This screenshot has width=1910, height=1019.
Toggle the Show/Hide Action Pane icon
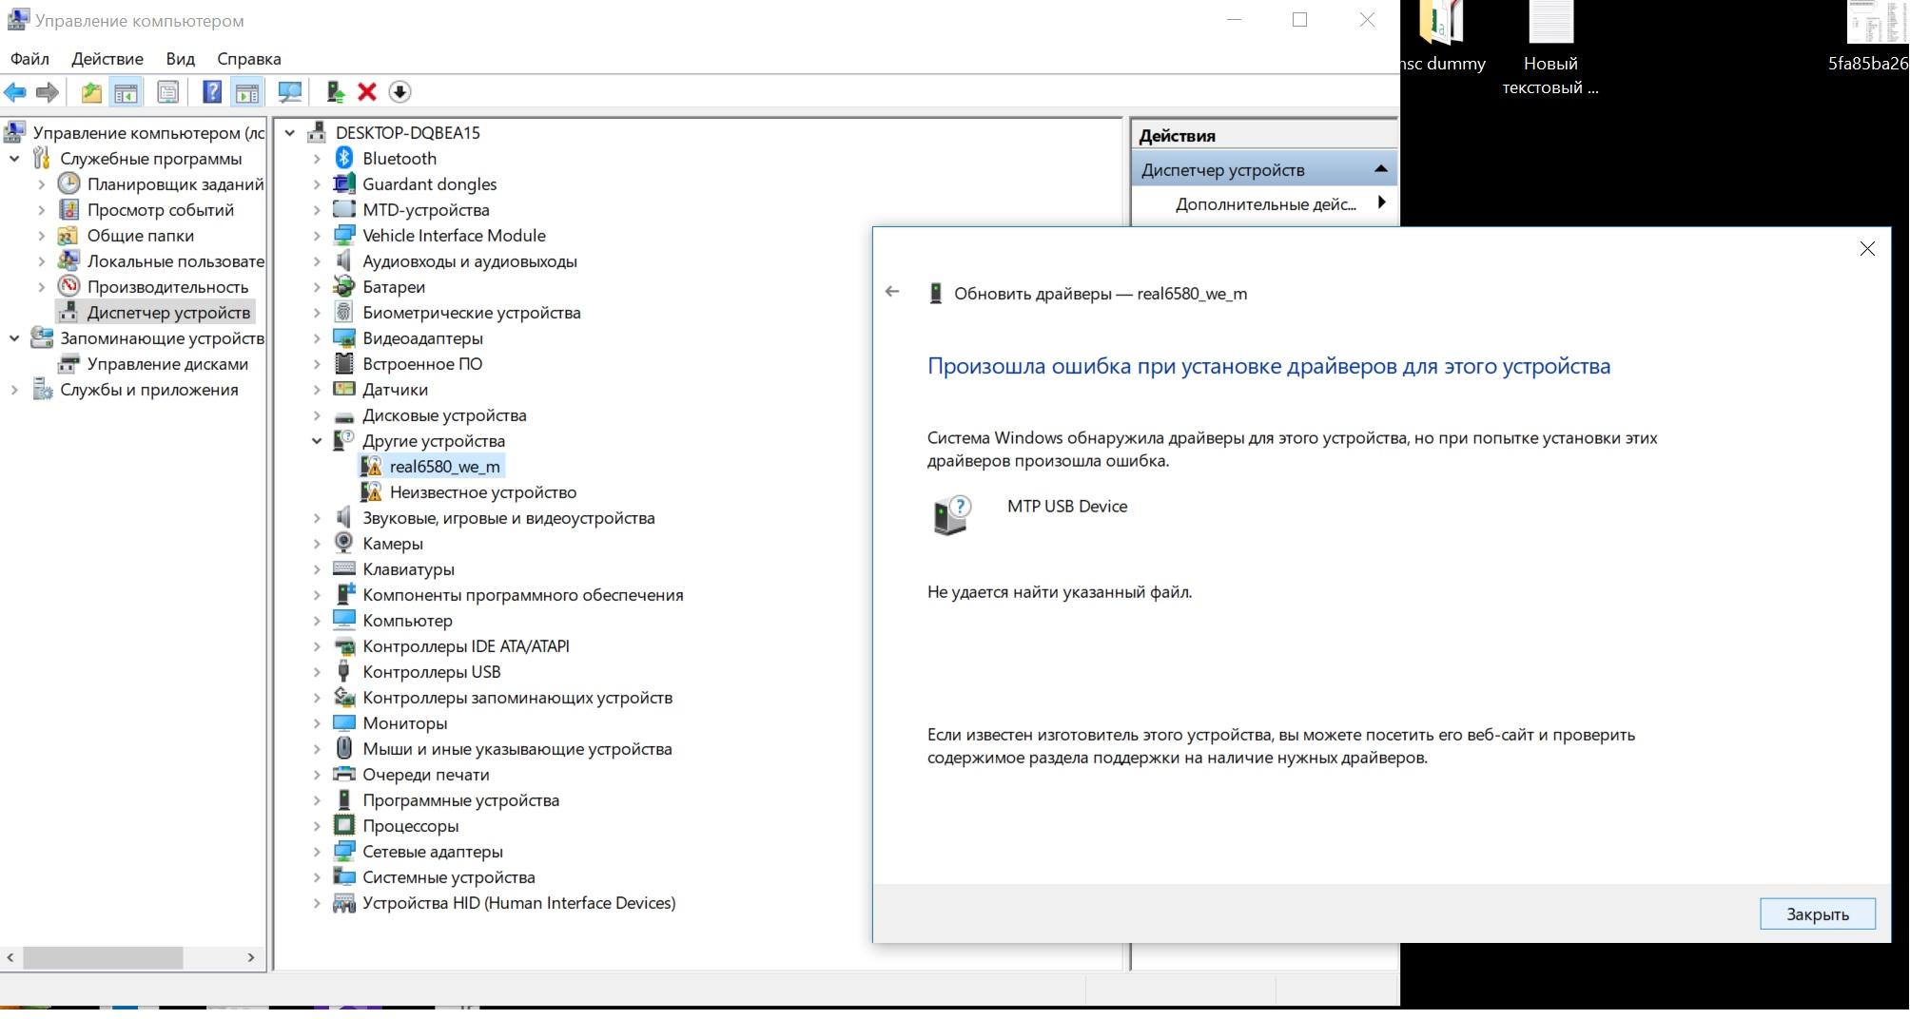(x=246, y=92)
